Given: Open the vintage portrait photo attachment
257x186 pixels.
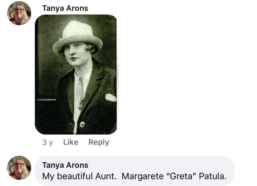Looking at the screenshot, I should (x=76, y=75).
